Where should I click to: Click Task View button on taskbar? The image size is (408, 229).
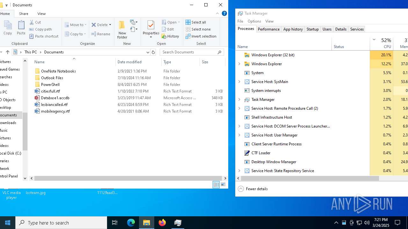tap(115, 223)
